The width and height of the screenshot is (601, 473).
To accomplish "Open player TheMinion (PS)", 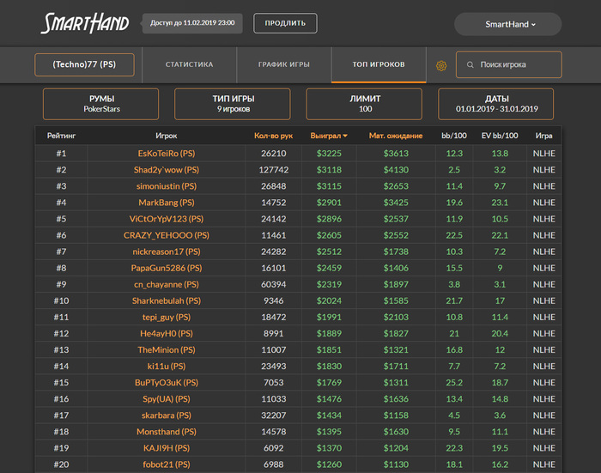I will pos(167,350).
